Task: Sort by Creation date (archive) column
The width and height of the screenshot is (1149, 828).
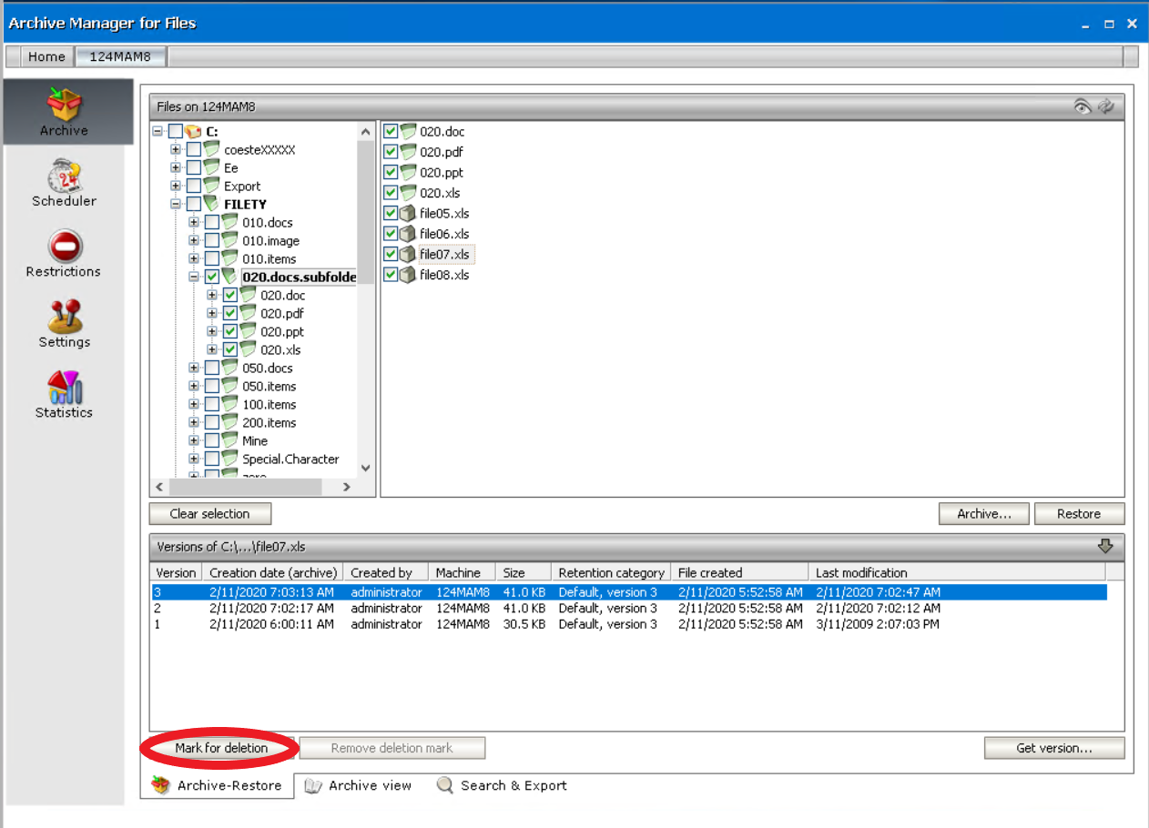Action: (x=273, y=572)
